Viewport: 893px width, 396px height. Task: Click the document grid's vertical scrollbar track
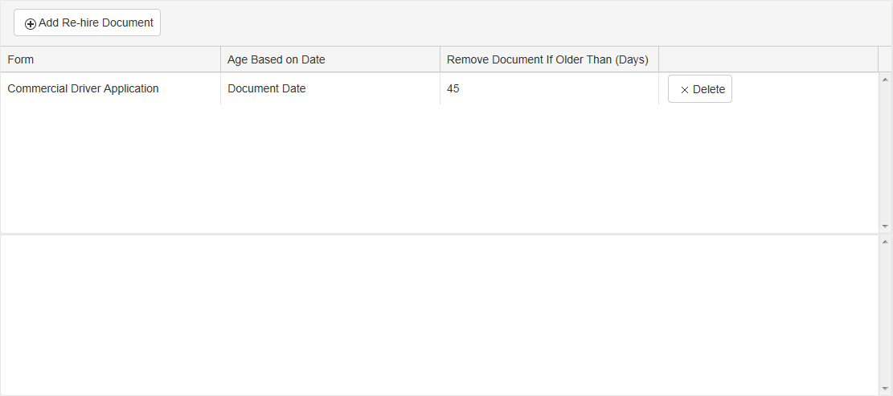pos(885,153)
